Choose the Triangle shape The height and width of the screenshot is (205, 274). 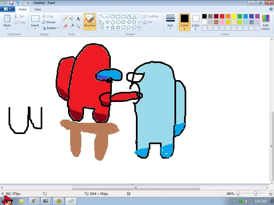134,17
